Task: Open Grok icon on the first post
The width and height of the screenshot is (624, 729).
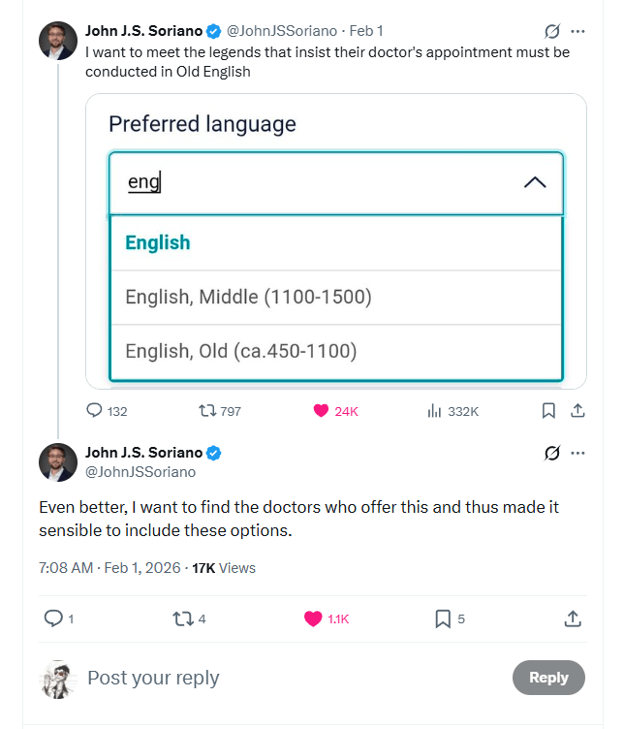Action: click(x=553, y=30)
